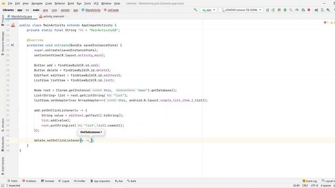
Task: Open the Problems tool window
Action: pyautogui.click(x=29, y=181)
